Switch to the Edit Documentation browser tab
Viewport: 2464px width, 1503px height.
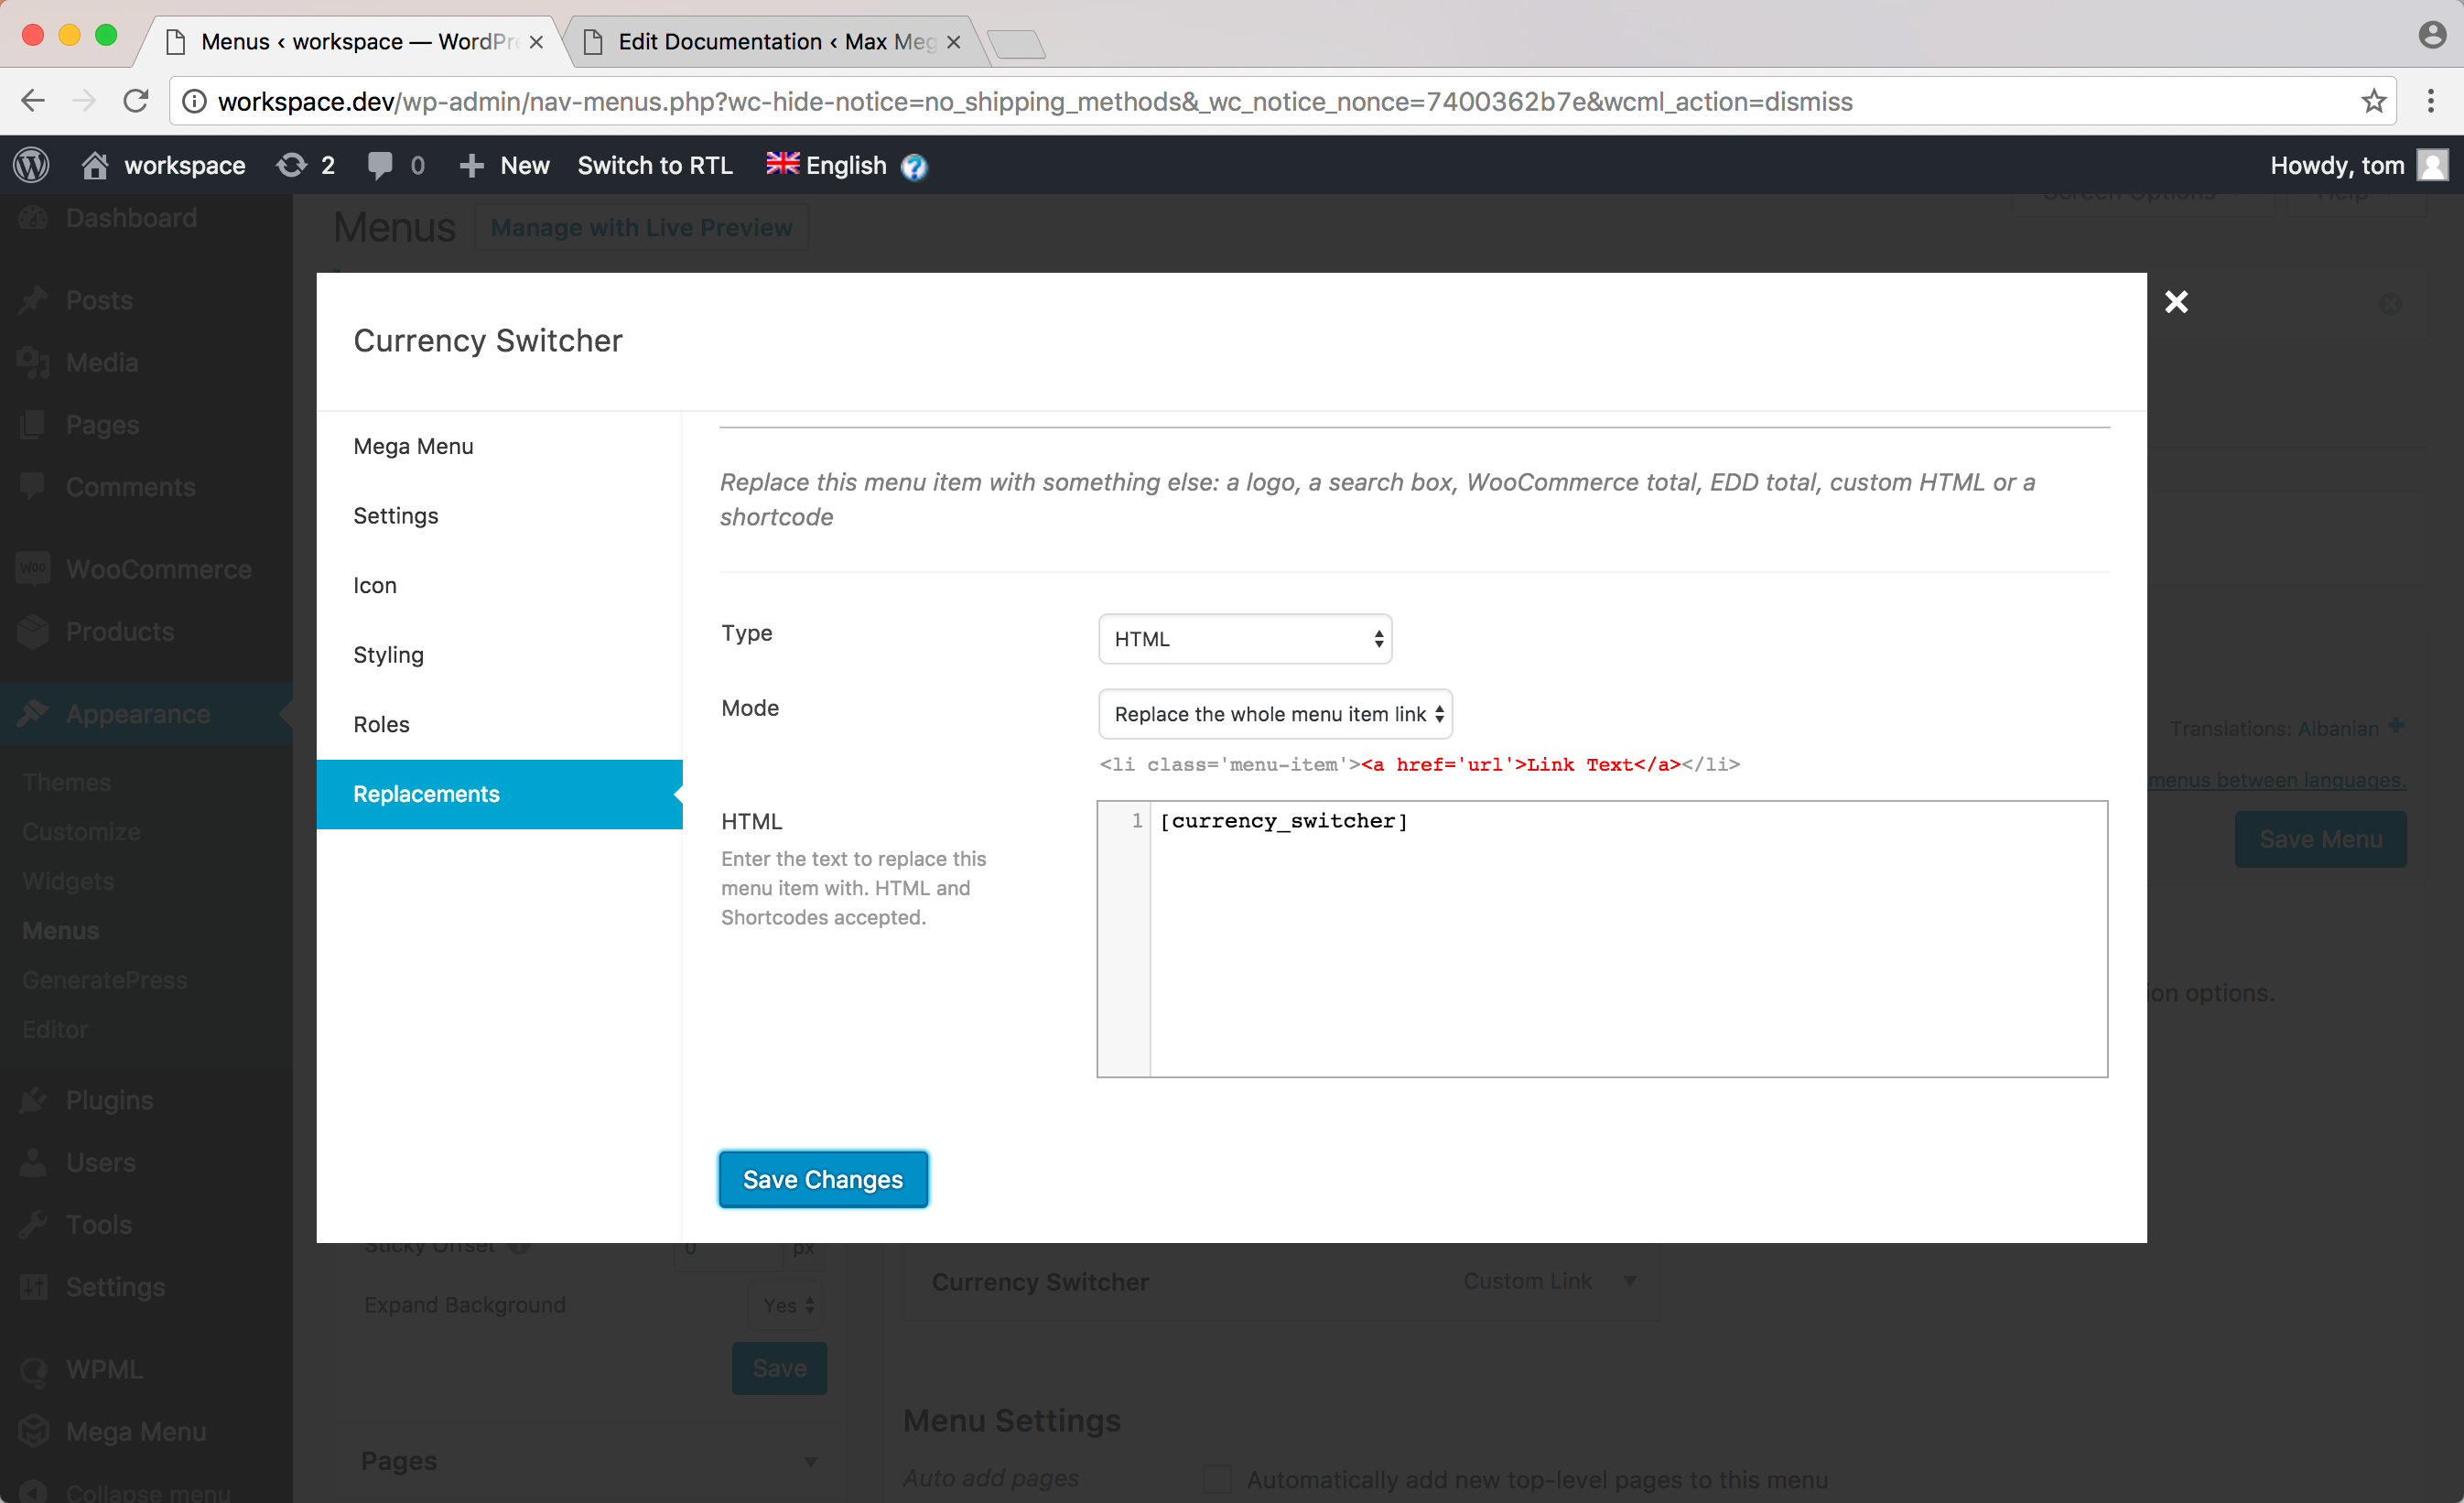pos(776,42)
